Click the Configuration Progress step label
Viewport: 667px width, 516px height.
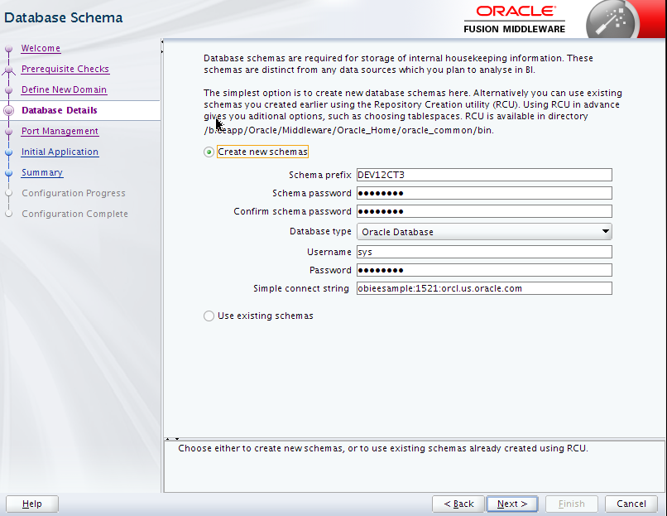pyautogui.click(x=74, y=193)
